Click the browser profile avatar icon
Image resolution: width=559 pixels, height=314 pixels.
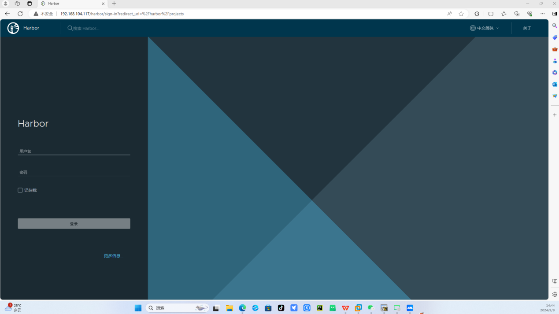pos(6,4)
